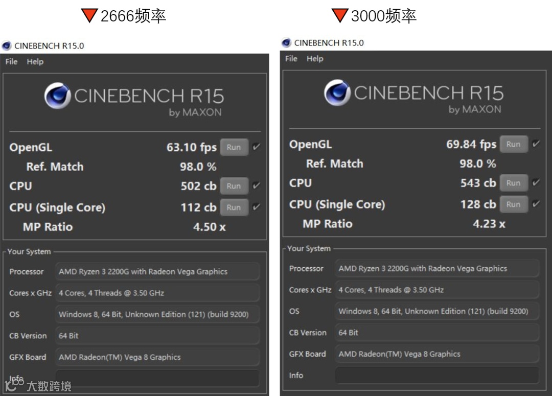
Task: Click the CB Version field in right window
Action: (437, 333)
